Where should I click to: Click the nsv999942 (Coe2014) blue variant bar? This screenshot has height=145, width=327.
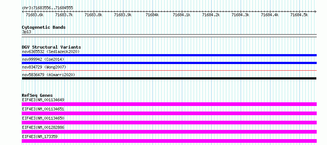[169, 63]
